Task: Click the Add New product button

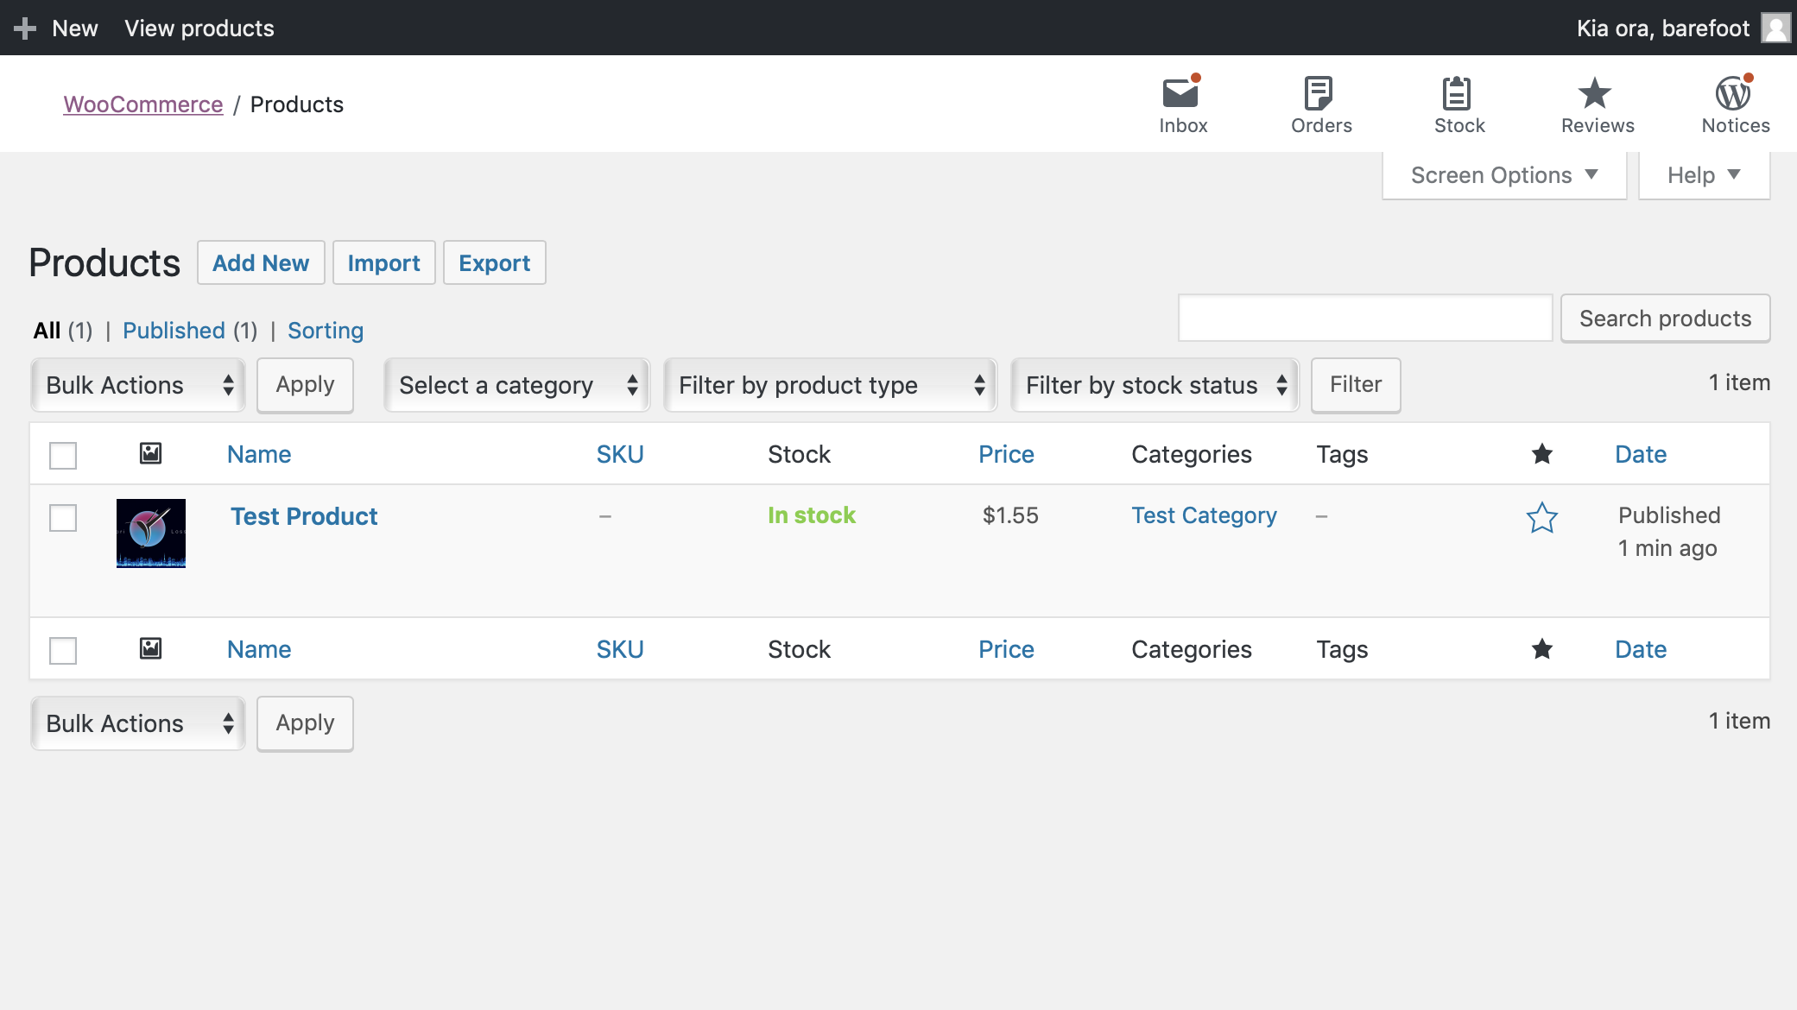Action: point(260,262)
